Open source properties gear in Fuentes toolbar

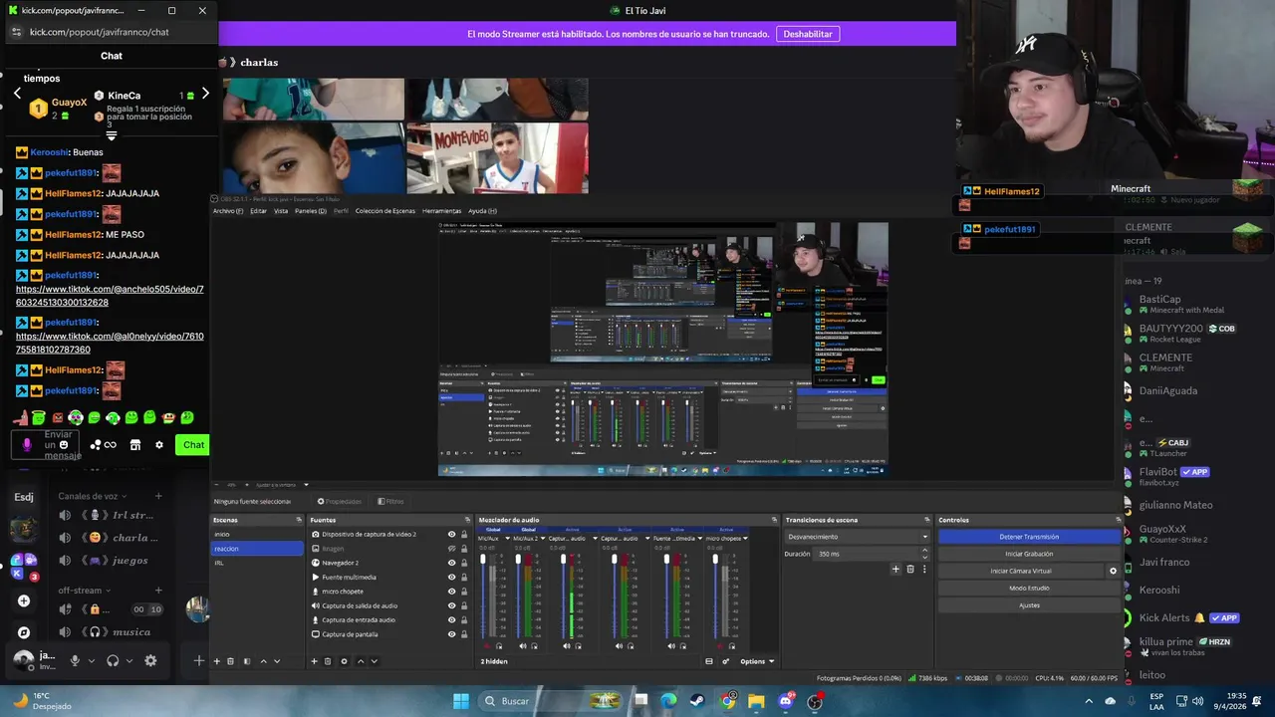click(345, 661)
